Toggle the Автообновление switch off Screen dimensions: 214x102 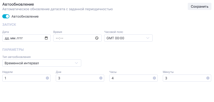pos(6,16)
